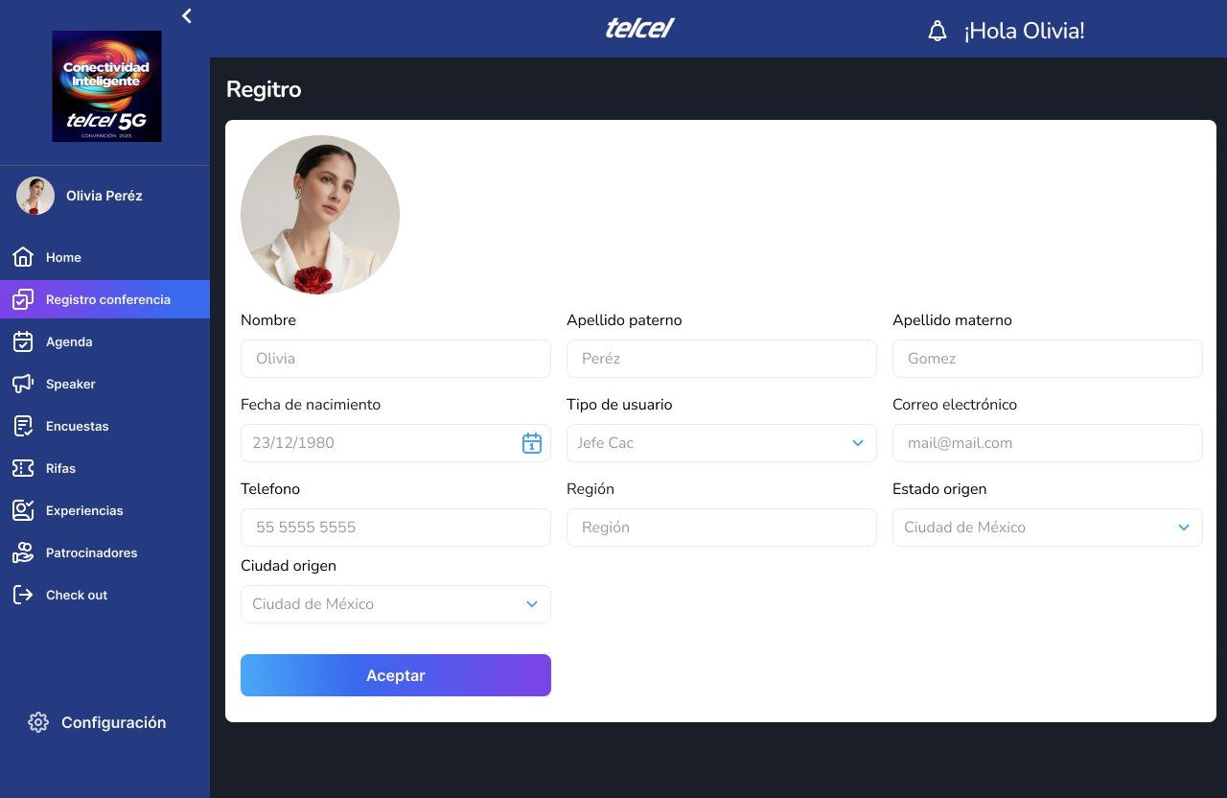The height and width of the screenshot is (798, 1227).
Task: Select Registro conferencia menu item
Action: point(107,299)
